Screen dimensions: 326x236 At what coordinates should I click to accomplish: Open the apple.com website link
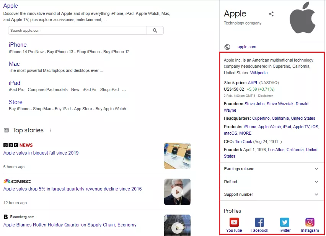247,47
